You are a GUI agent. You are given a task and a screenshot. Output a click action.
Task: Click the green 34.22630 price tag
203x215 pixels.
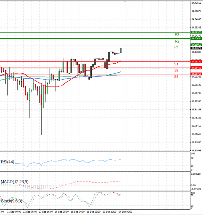coord(196,39)
